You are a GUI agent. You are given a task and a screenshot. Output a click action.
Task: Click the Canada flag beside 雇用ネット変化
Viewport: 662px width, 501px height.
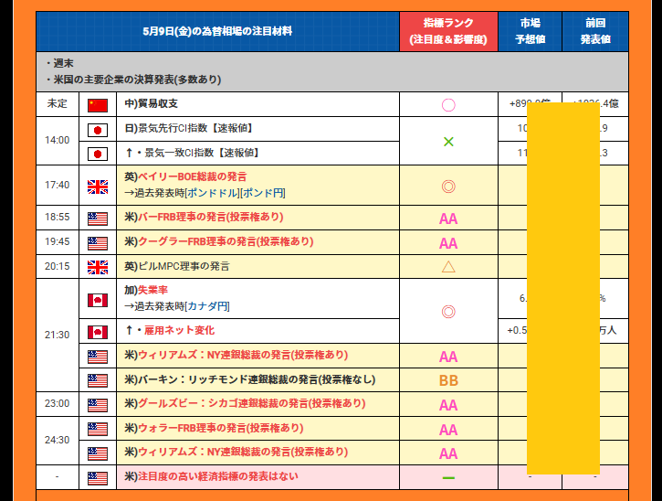[98, 332]
